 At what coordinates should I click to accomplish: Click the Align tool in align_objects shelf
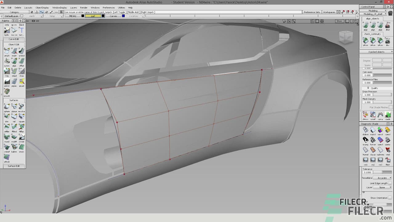click(x=365, y=25)
